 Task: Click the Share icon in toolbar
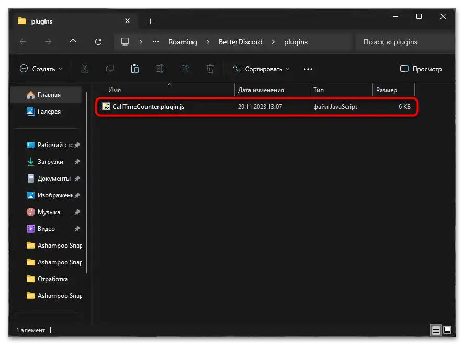(185, 69)
